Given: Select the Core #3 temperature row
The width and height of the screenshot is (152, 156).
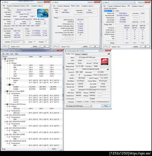Looking at the screenshot, I should (32, 102).
